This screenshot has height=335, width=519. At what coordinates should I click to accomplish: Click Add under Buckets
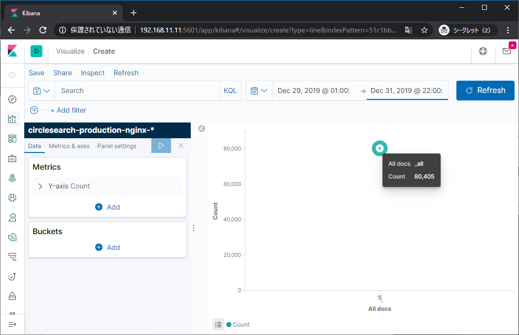coord(107,247)
